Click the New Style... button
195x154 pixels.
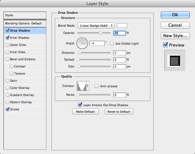click(x=175, y=35)
